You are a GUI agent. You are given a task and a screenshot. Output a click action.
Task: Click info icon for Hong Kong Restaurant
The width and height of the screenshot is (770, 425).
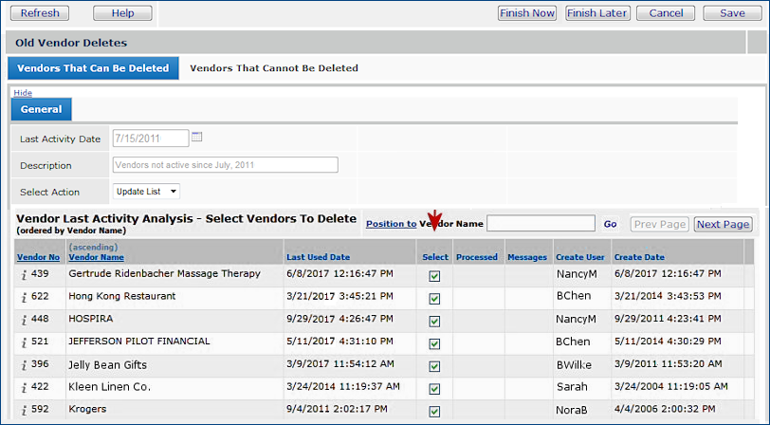(25, 297)
